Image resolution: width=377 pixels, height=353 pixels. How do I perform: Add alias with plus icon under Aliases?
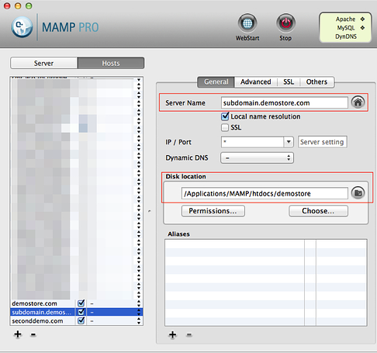pos(173,335)
